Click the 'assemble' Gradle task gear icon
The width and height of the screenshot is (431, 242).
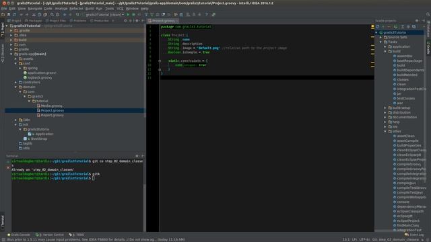pos(395,56)
